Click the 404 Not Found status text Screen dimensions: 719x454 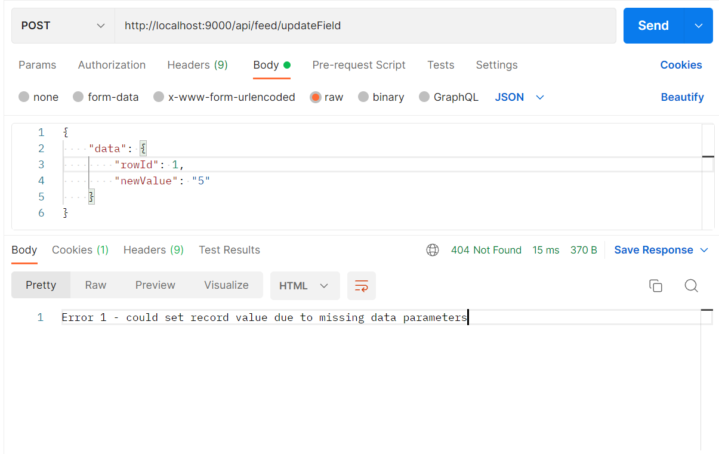(x=486, y=250)
